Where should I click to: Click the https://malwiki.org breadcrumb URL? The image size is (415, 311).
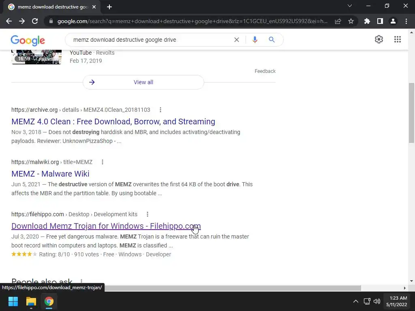[x=35, y=162]
